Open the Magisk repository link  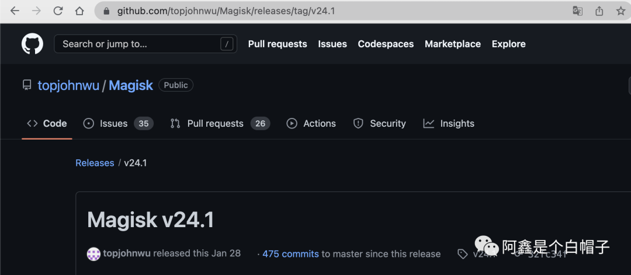pyautogui.click(x=131, y=85)
